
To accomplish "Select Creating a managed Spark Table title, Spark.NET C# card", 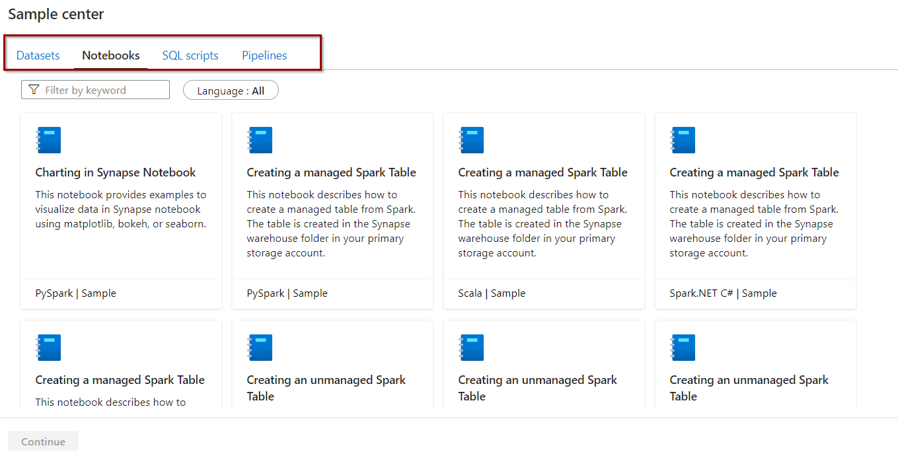I will (755, 172).
